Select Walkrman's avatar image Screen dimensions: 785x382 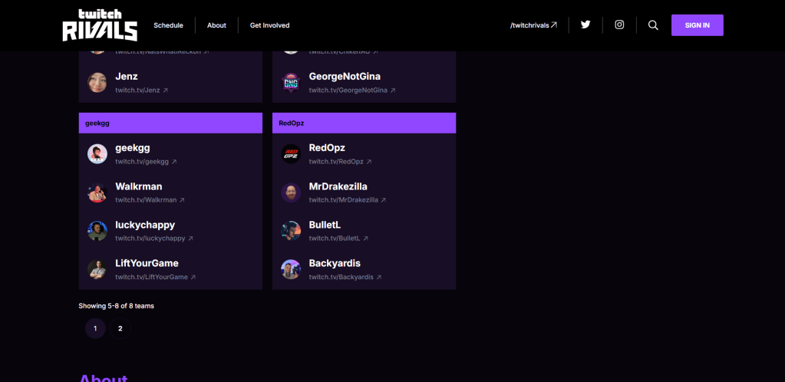[x=97, y=193]
